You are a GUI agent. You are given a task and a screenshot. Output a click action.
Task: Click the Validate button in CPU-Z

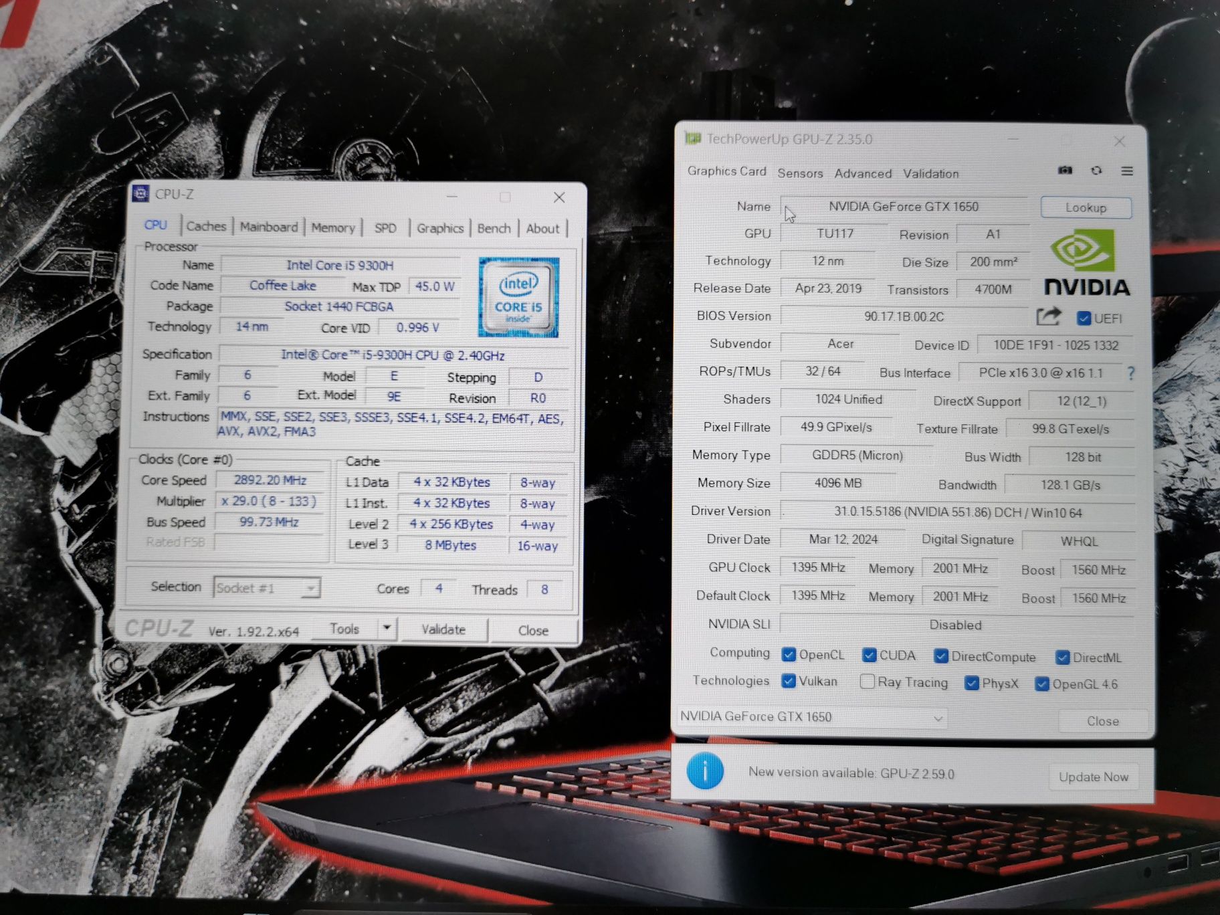click(x=443, y=629)
